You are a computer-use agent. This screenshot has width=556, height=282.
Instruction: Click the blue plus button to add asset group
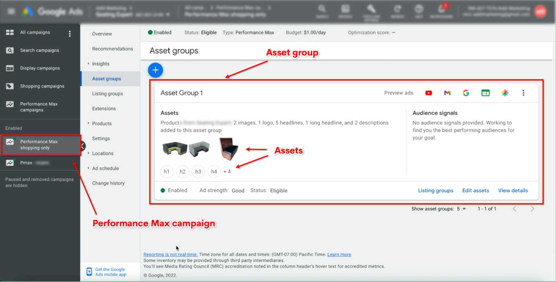click(155, 70)
